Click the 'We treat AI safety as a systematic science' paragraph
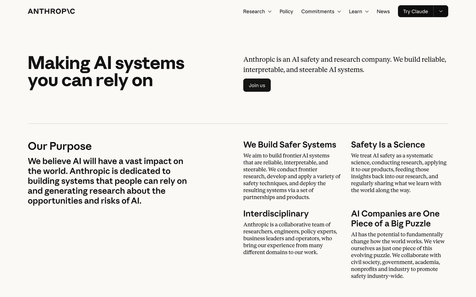 [x=399, y=173]
